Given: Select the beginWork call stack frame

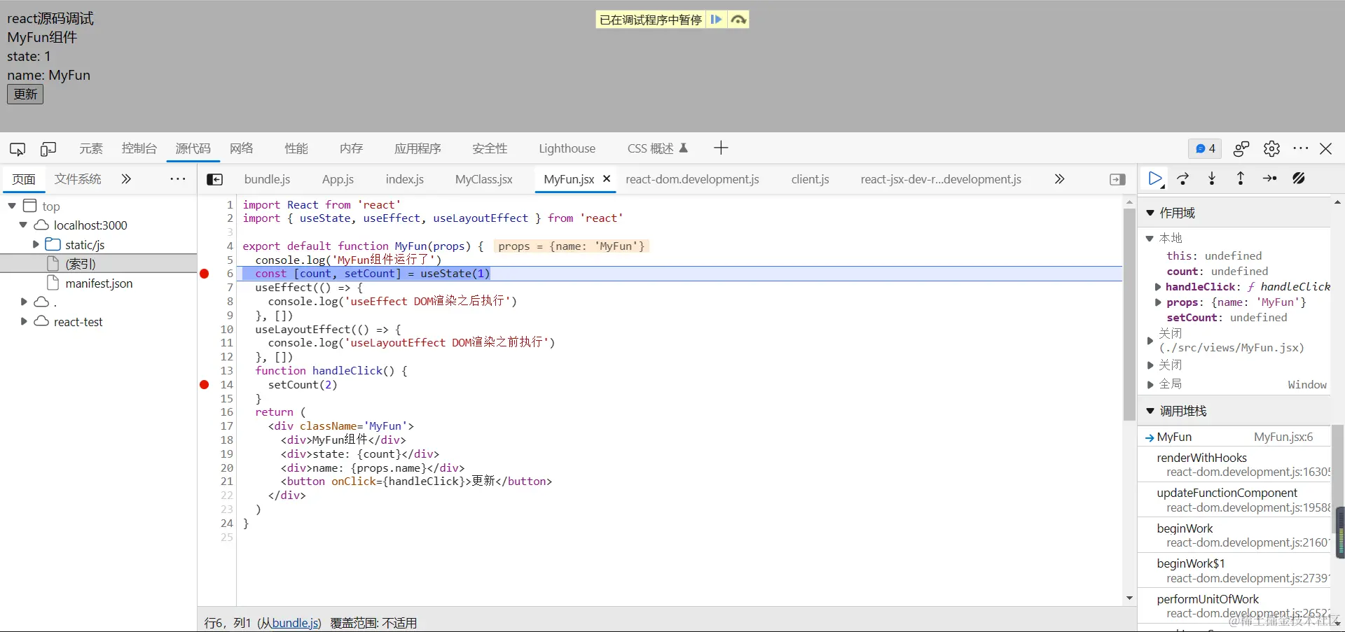Looking at the screenshot, I should click(x=1234, y=535).
